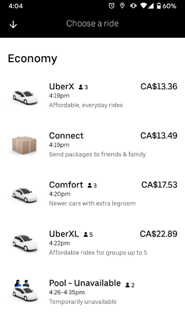Screen dimensions: 185x312
Task: Tap the battery 60% indicator
Action: click(166, 6)
